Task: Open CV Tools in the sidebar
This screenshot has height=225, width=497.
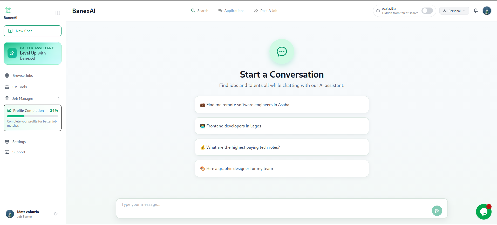Action: tap(32, 87)
